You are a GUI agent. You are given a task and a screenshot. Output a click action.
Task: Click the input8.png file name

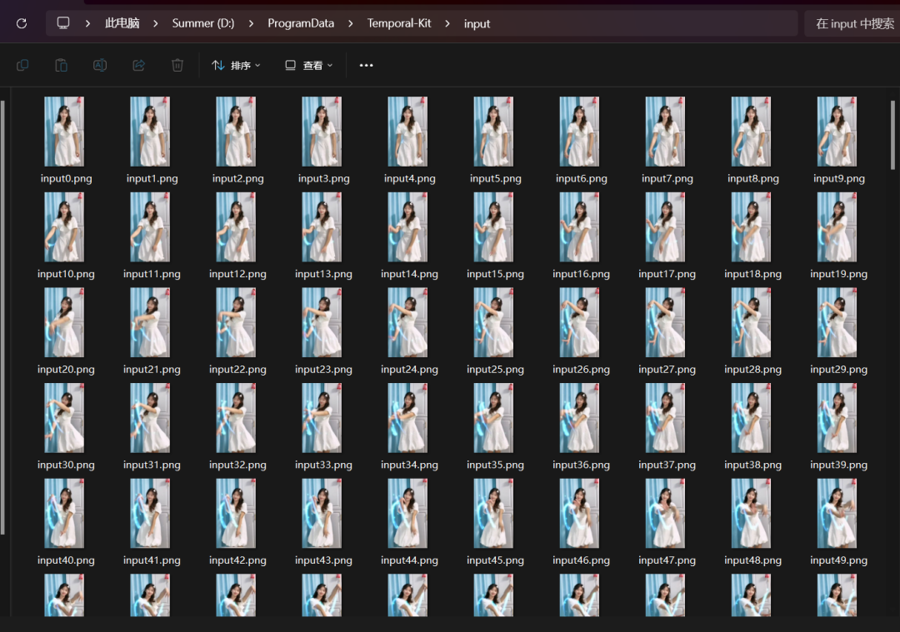(753, 178)
